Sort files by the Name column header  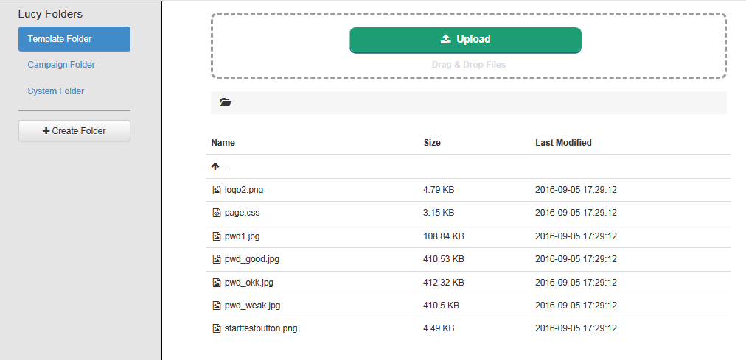pos(223,143)
